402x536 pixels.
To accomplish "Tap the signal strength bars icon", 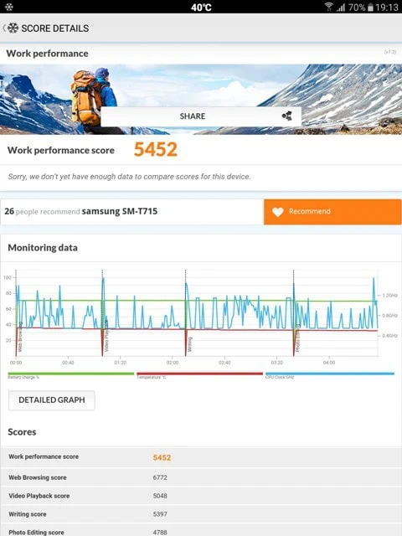I will pyautogui.click(x=341, y=8).
